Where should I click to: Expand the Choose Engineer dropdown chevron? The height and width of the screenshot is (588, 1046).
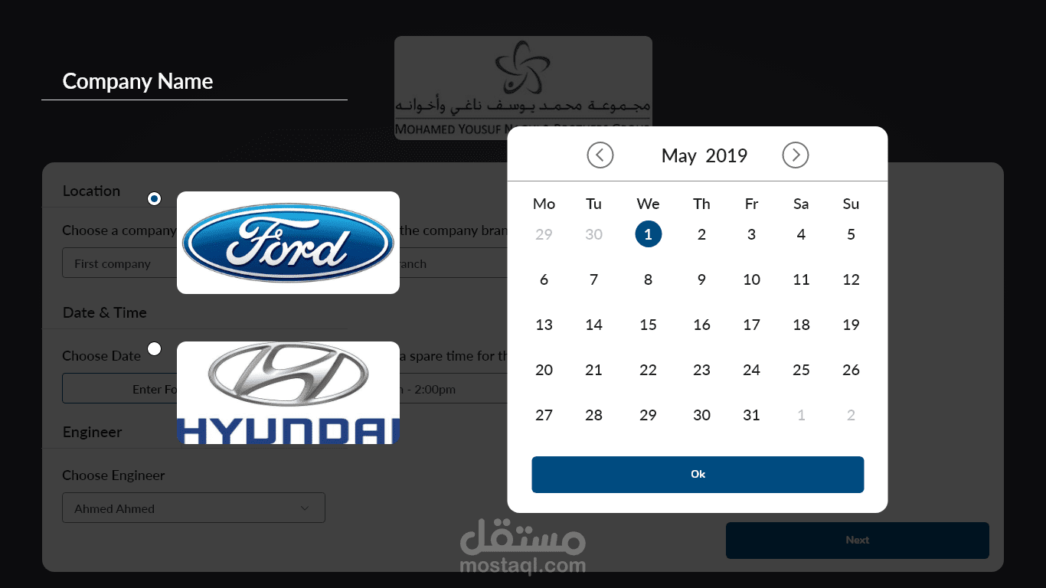305,508
